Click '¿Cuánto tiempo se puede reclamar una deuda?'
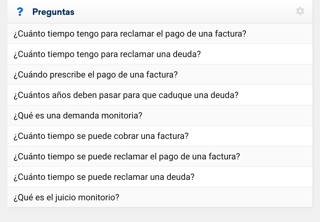 click(x=104, y=177)
